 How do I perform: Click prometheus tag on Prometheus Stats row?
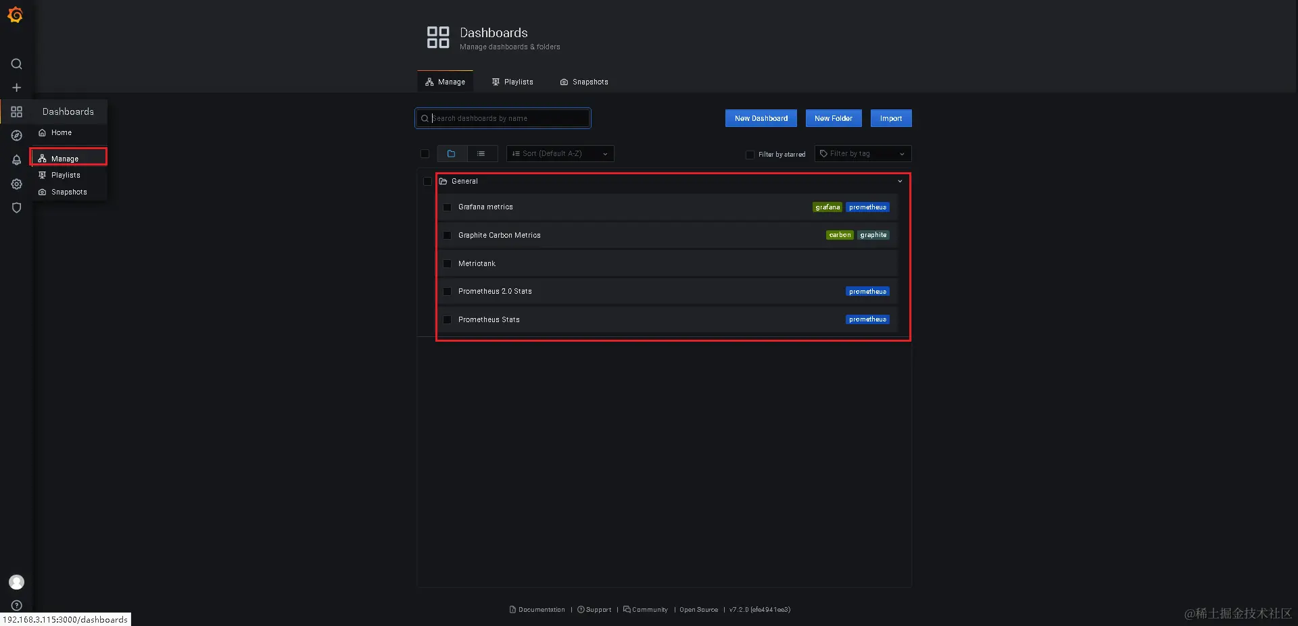point(867,319)
